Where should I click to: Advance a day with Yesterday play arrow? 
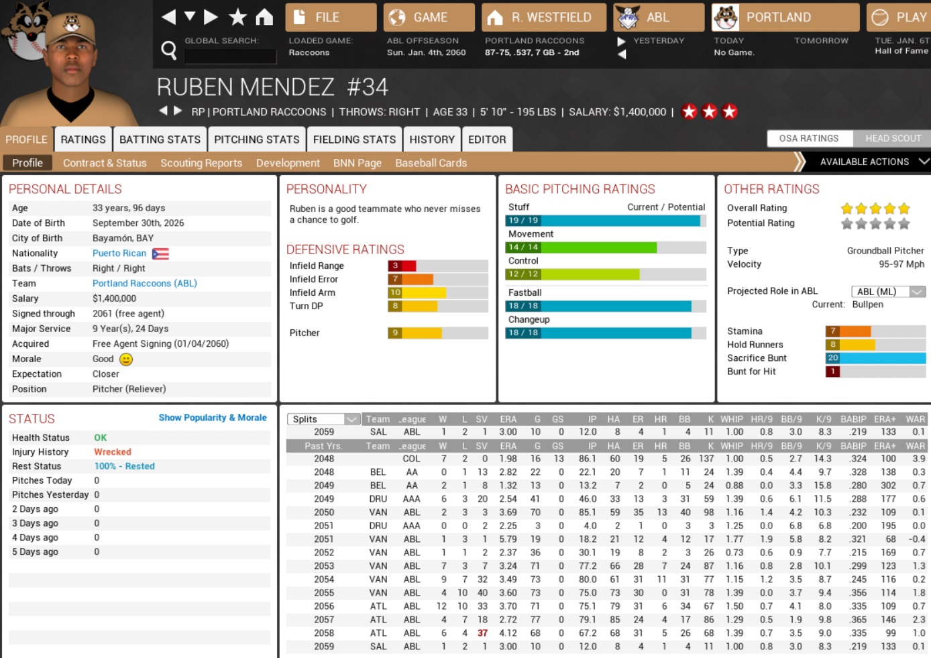[621, 42]
